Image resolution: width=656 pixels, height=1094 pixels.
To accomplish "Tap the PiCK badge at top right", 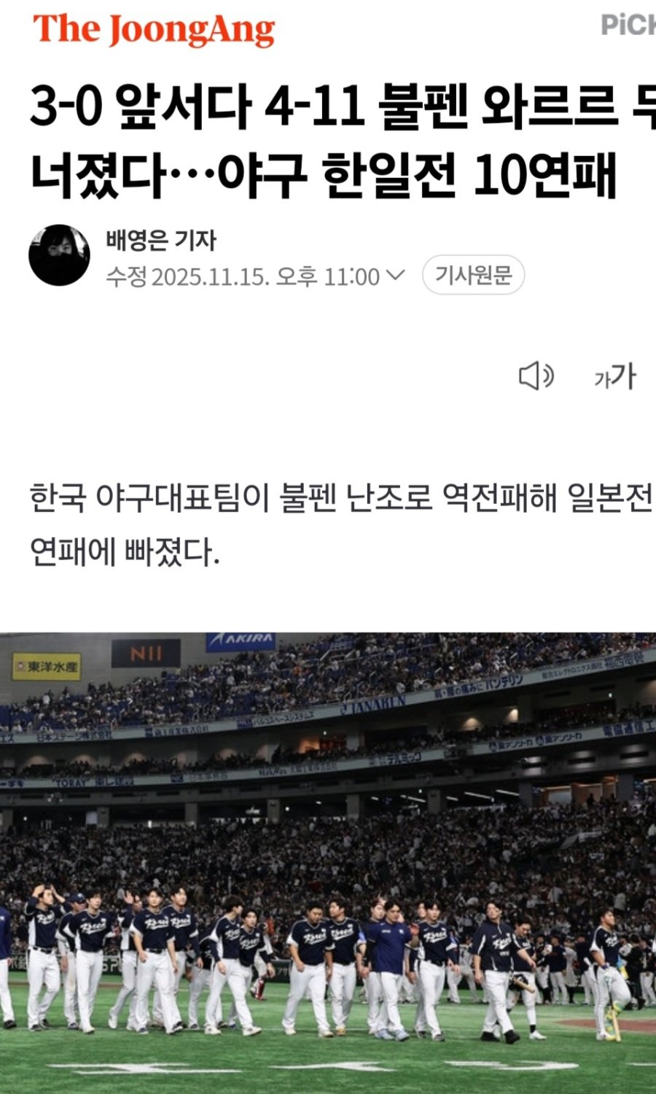I will tap(628, 26).
